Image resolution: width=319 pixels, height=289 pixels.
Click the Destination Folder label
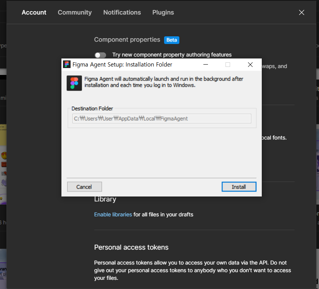[92, 109]
